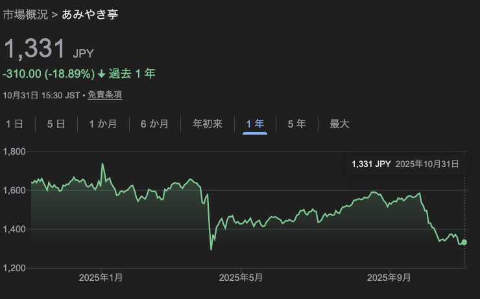The image size is (480, 299).
Task: Open the 免責条項 disclaimer link
Action: click(104, 95)
